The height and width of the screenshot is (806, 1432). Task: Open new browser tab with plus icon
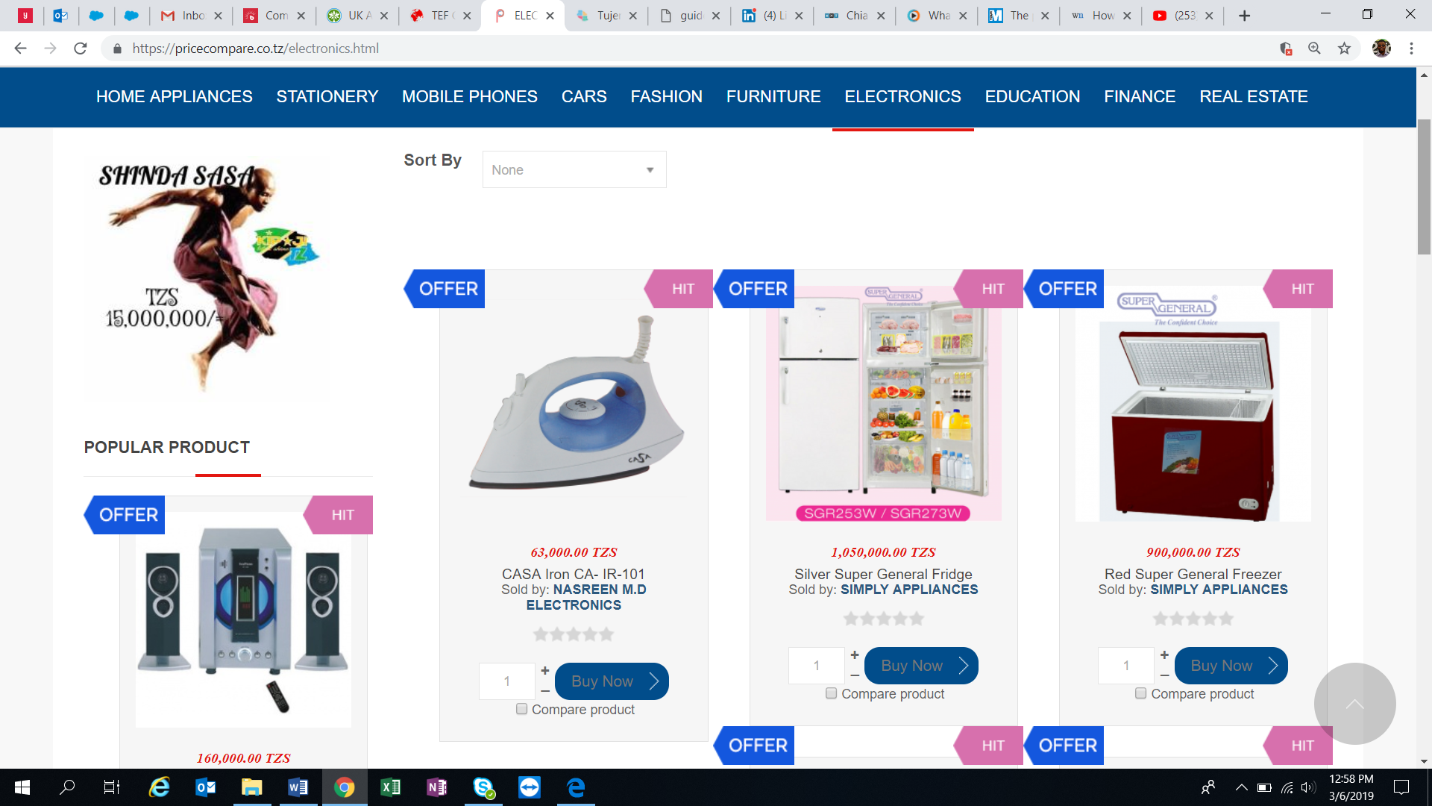pyautogui.click(x=1244, y=16)
